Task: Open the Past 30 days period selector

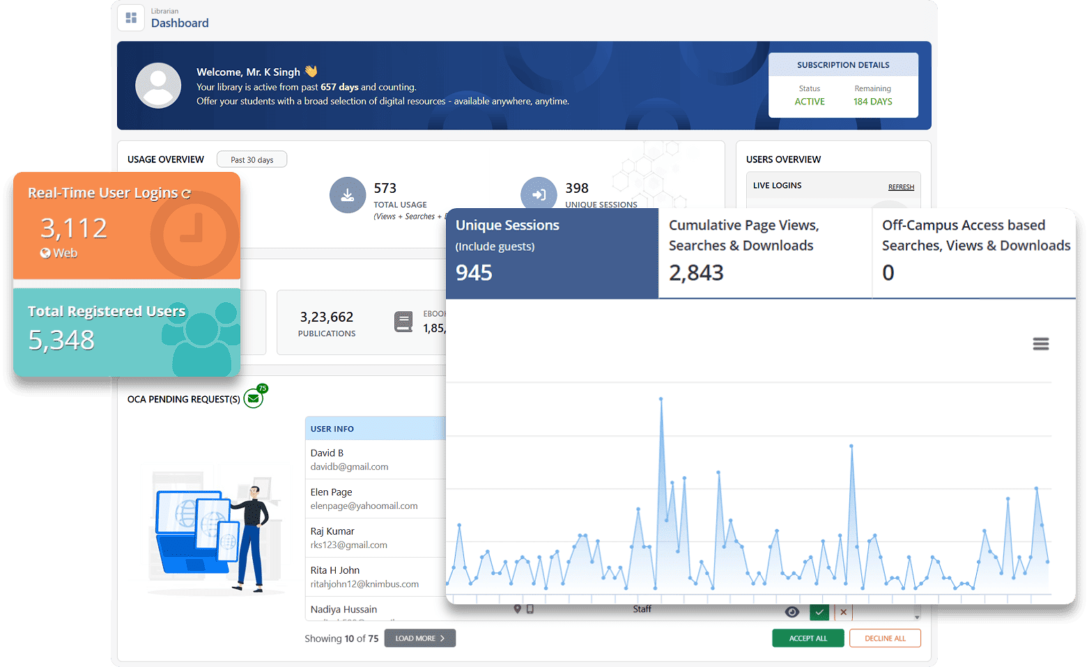Action: 252,159
